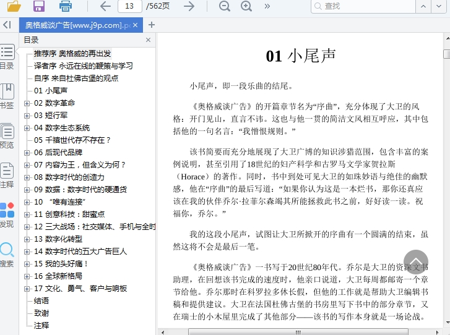450x335 pixels.
Task: Expand chapter 16 全球新格局
Action: click(x=27, y=276)
